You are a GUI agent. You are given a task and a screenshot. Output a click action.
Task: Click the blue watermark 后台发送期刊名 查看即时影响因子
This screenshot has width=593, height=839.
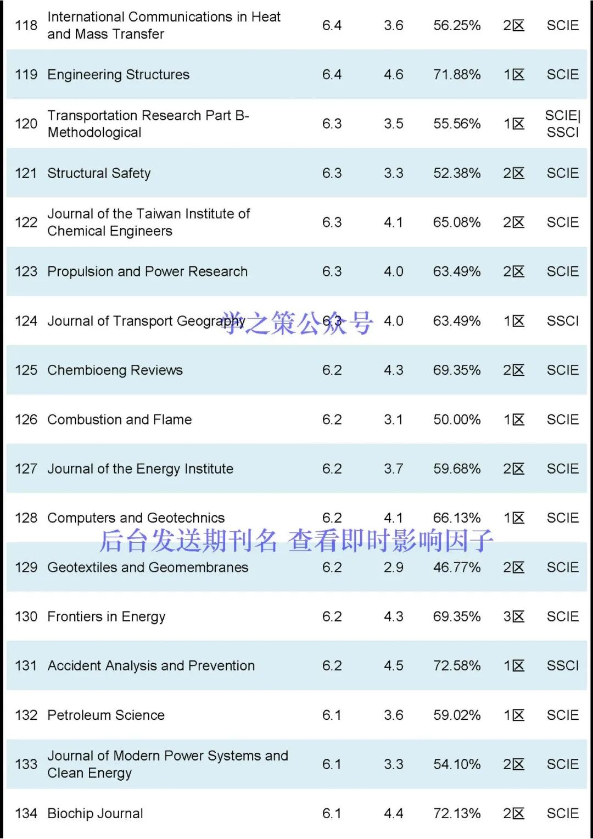click(296, 541)
